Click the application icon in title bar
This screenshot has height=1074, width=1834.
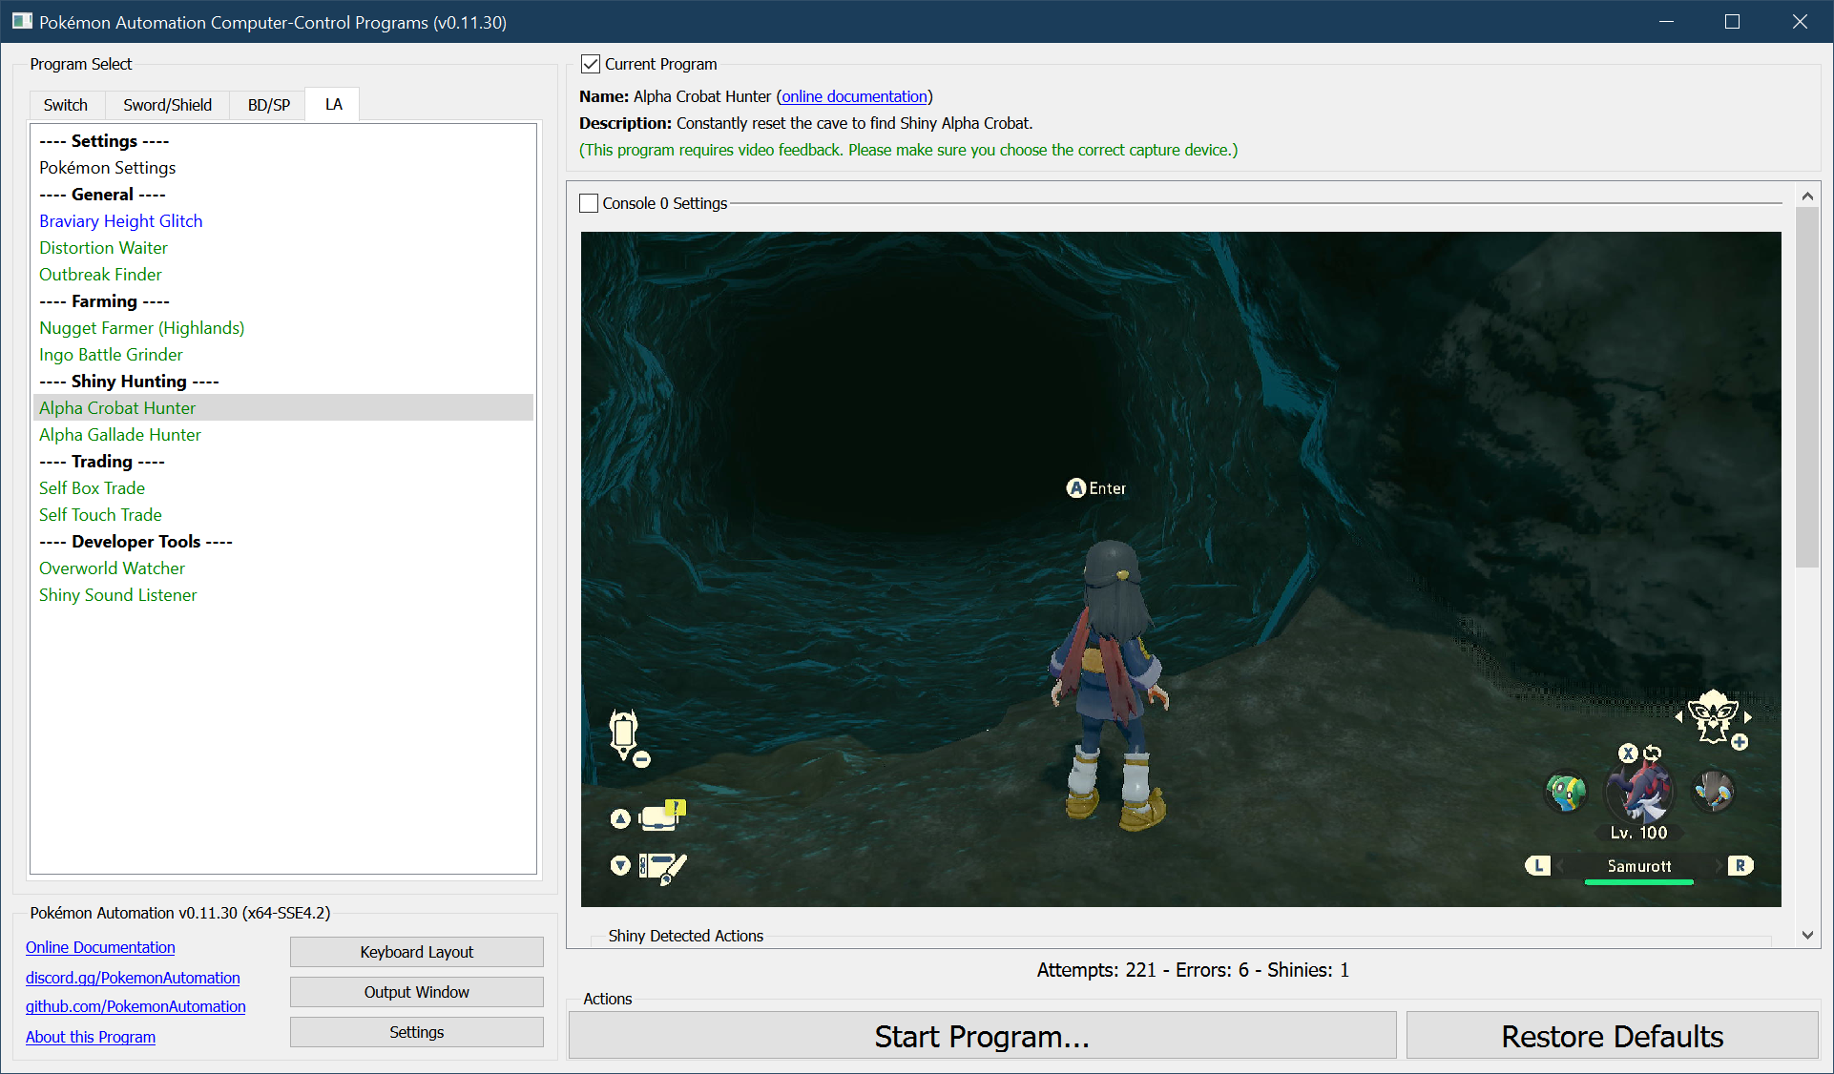[x=21, y=21]
